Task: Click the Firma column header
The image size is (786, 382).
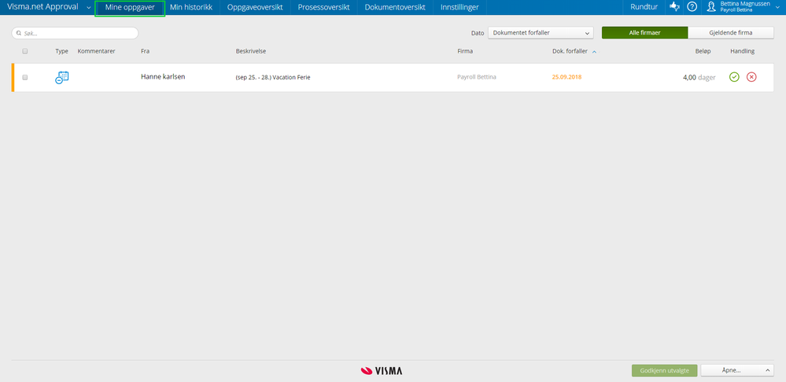Action: [465, 51]
